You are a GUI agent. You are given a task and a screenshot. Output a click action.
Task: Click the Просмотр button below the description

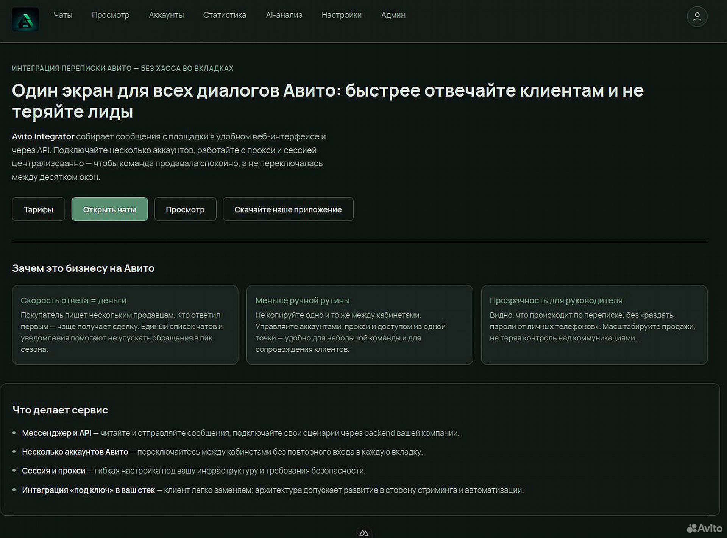(185, 209)
